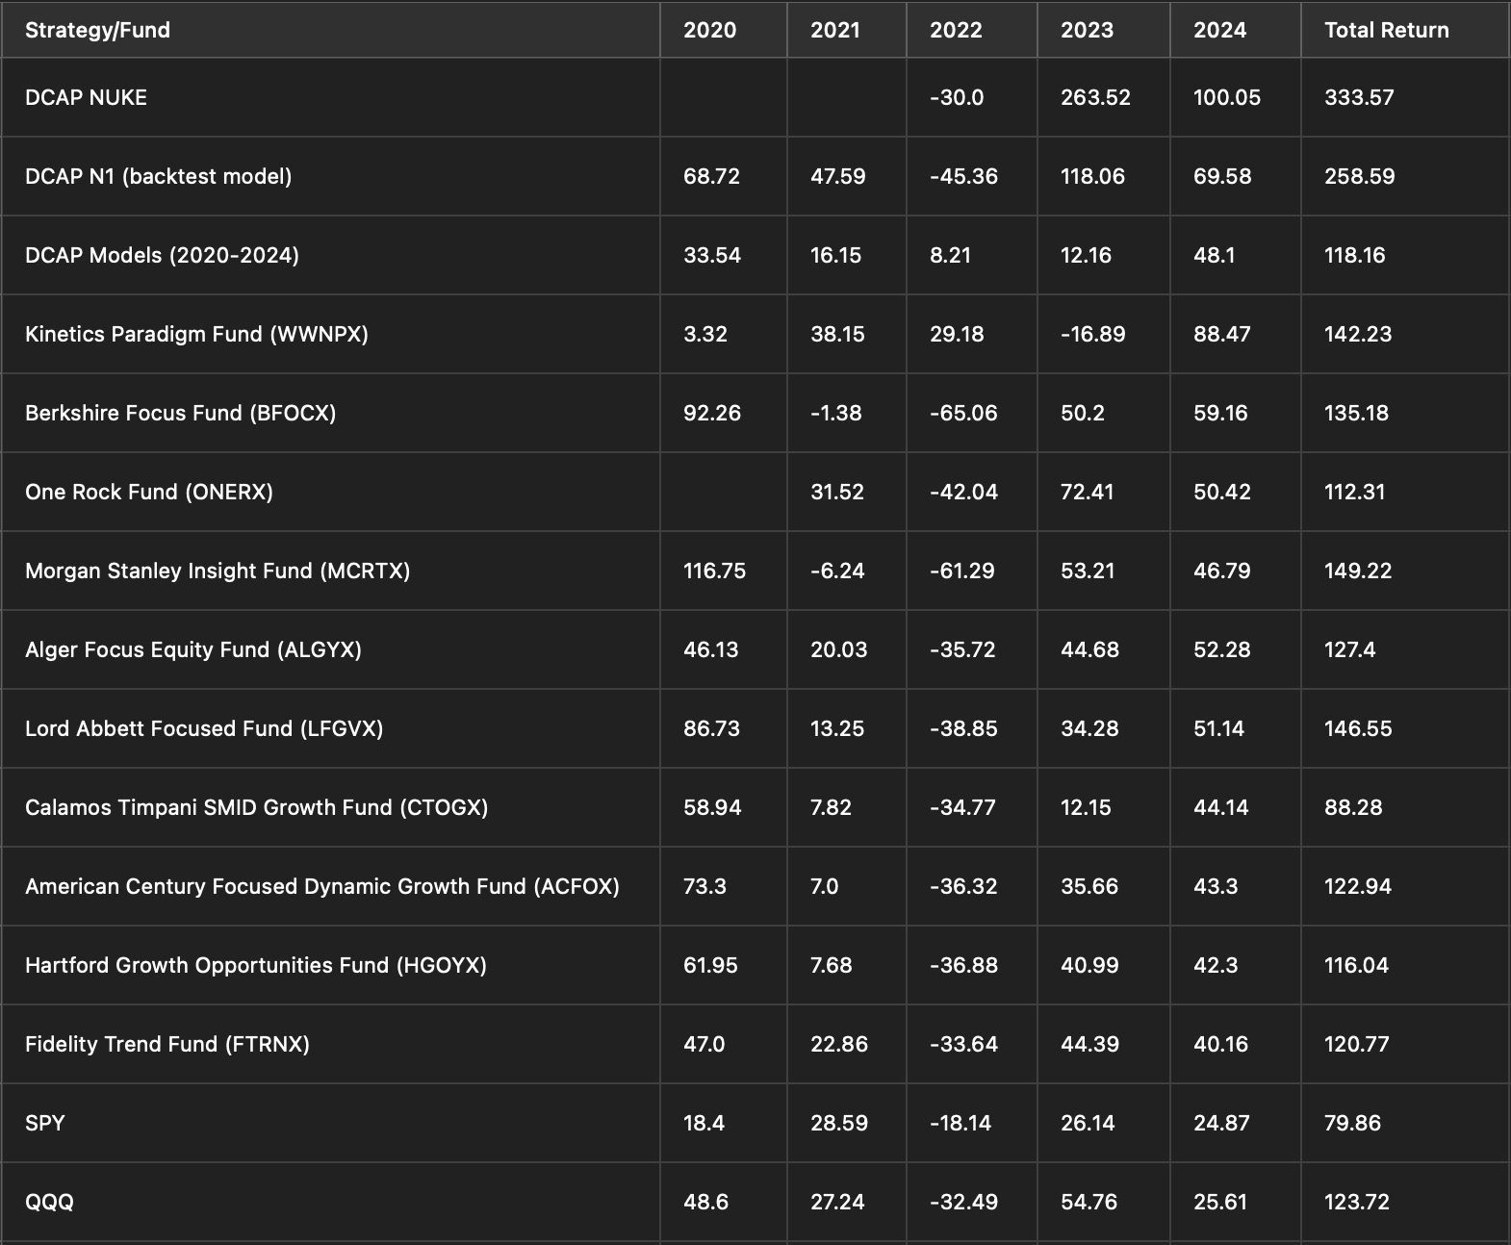Click American Century total return 122.94
Viewport: 1511px width, 1245px height.
click(x=1358, y=886)
